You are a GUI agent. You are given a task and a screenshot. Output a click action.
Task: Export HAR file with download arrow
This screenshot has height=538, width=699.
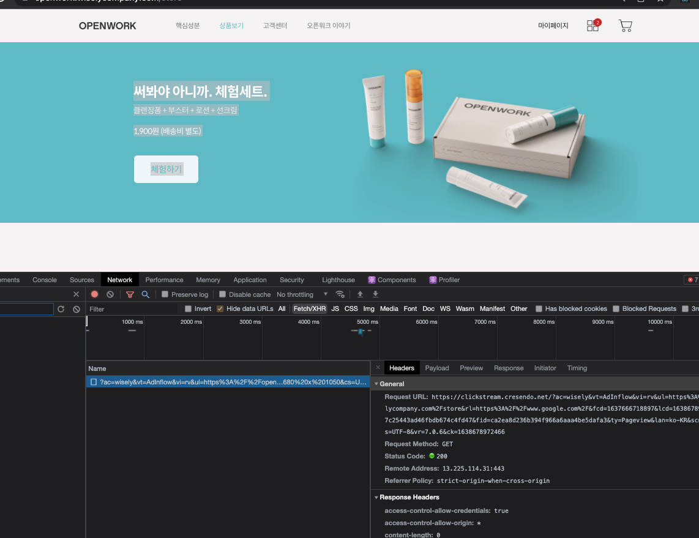coord(375,294)
